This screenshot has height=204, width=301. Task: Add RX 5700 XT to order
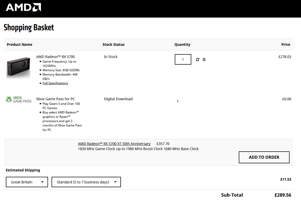pyautogui.click(x=264, y=157)
